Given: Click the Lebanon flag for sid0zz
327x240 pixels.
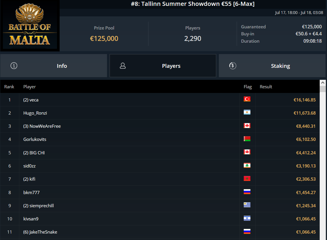Looking at the screenshot, I should point(247,165).
